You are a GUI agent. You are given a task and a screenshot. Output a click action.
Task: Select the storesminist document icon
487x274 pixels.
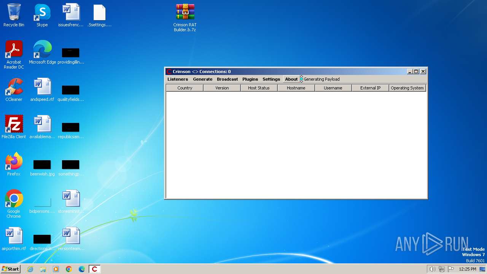(x=71, y=202)
